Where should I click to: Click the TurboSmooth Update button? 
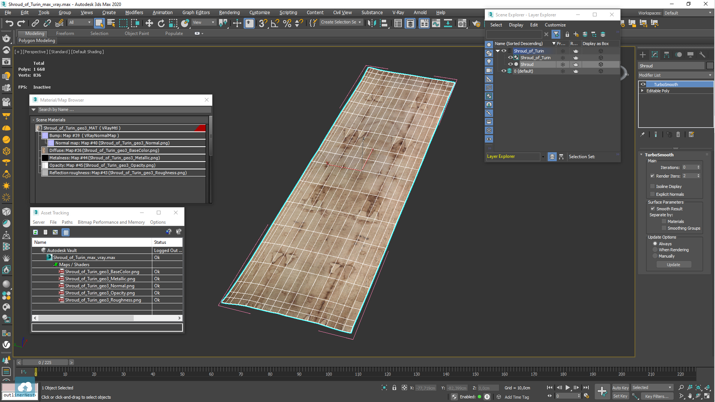[673, 265]
